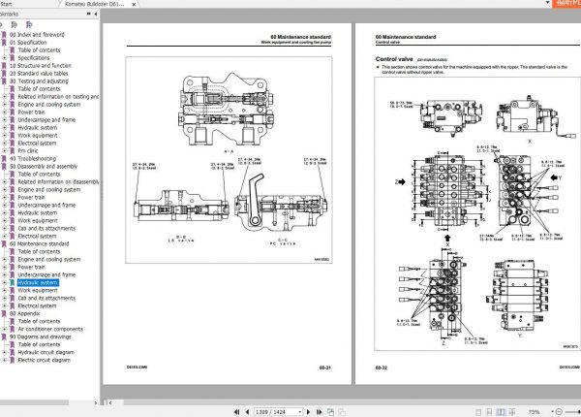Click bookmark icon beside 80 Appendix
The height and width of the screenshot is (417, 581).
tap(4, 314)
